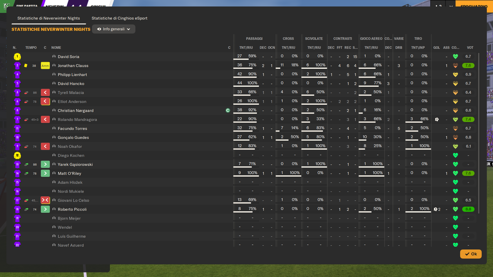
Task: Confirm with the Ok button
Action: click(471, 254)
